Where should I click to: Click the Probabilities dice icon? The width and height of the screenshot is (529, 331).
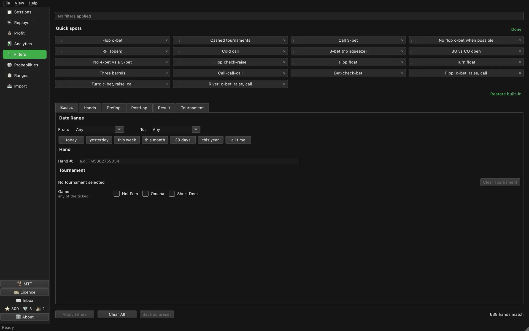[10, 65]
